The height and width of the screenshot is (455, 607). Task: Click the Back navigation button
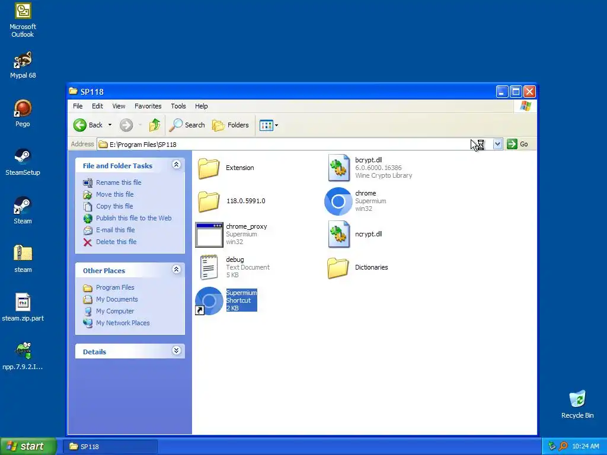(88, 125)
